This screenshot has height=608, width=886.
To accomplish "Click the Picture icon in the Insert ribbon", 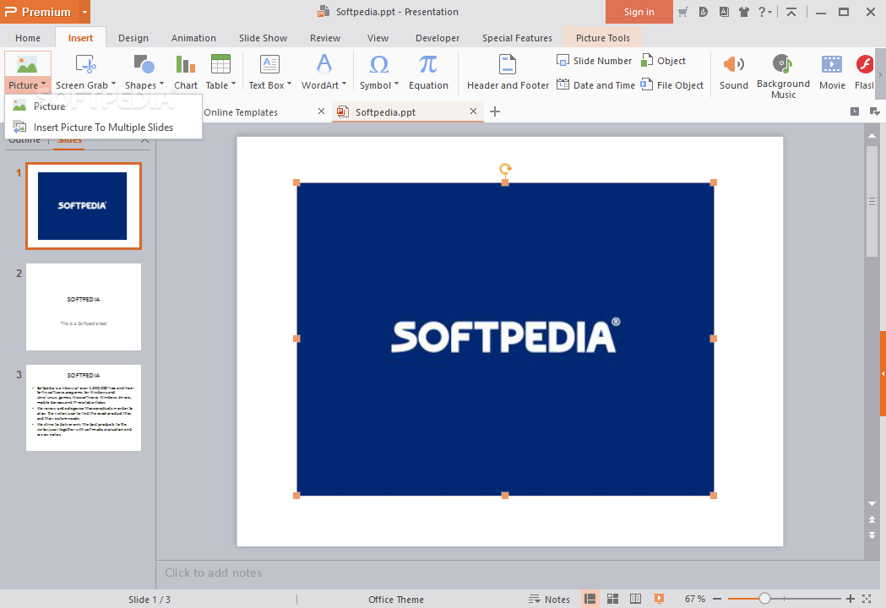I will pyautogui.click(x=27, y=65).
